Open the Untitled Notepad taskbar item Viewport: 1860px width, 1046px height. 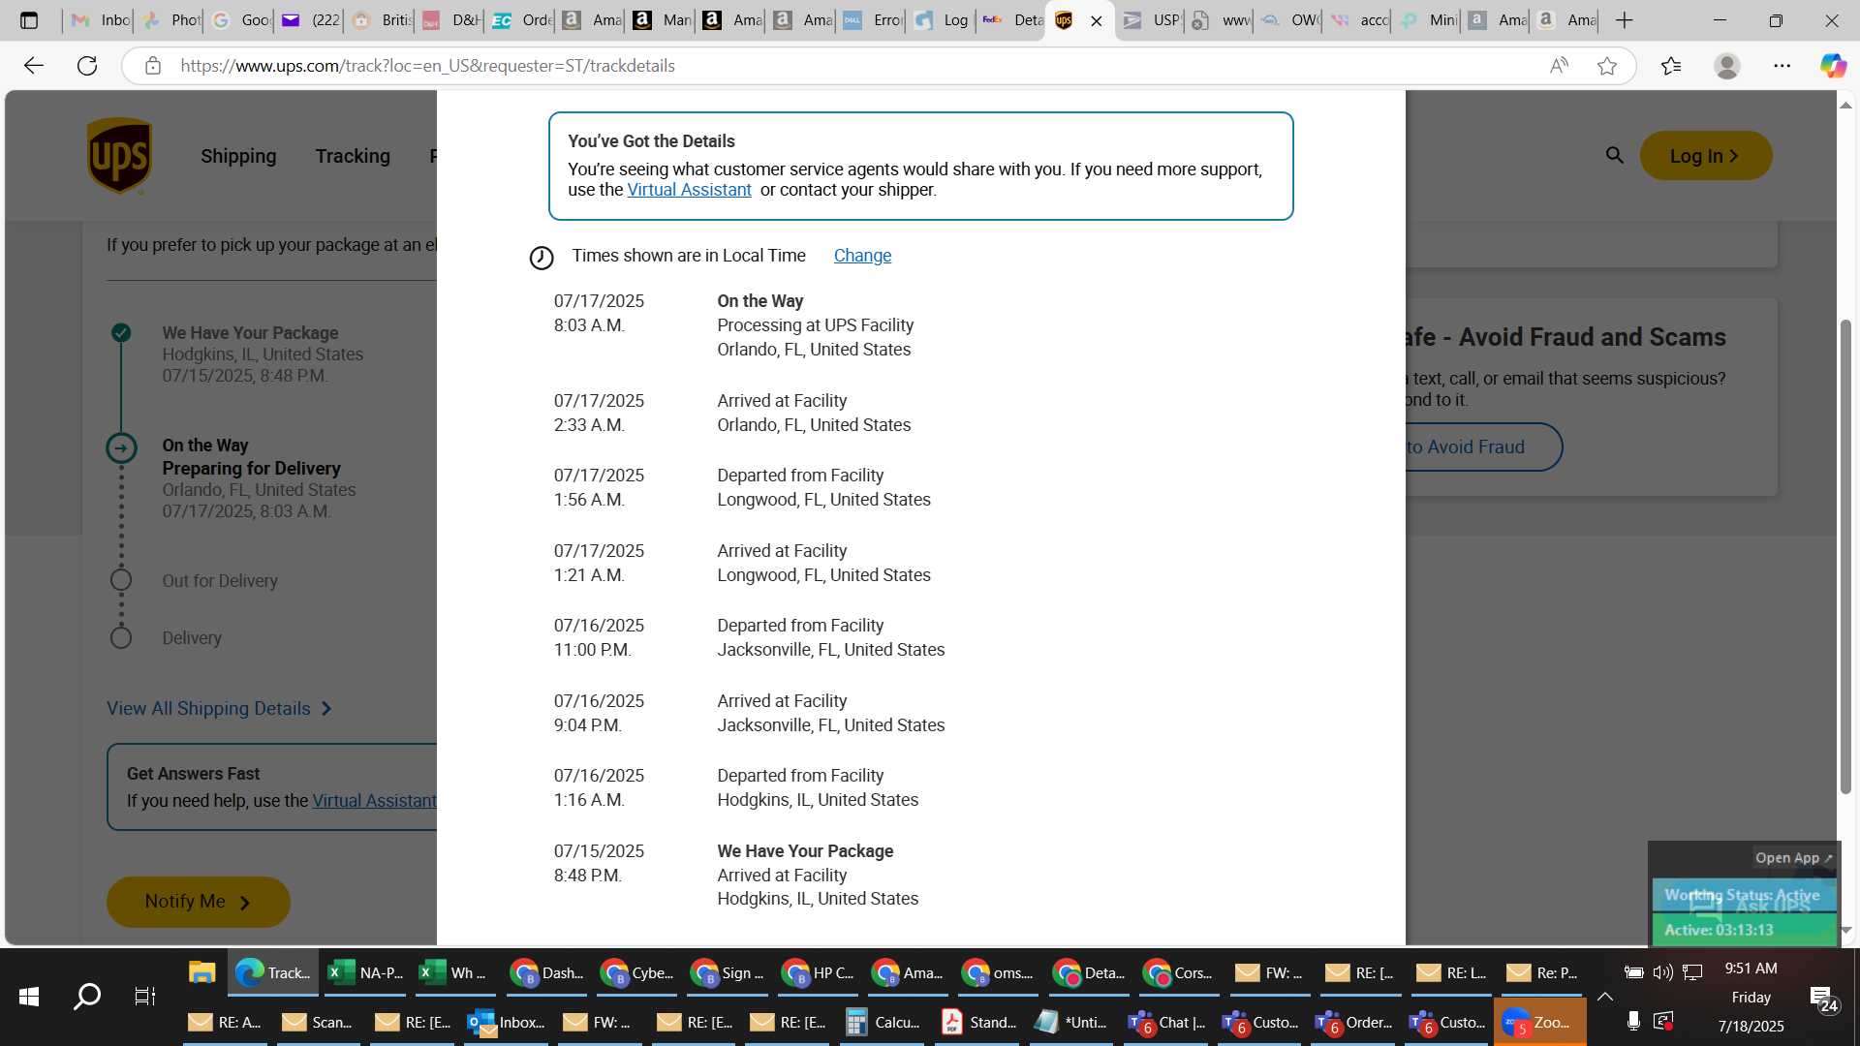pyautogui.click(x=1071, y=1022)
